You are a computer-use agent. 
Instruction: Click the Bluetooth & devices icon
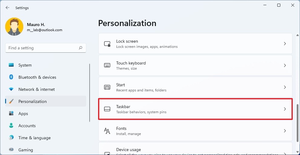[x=11, y=77]
